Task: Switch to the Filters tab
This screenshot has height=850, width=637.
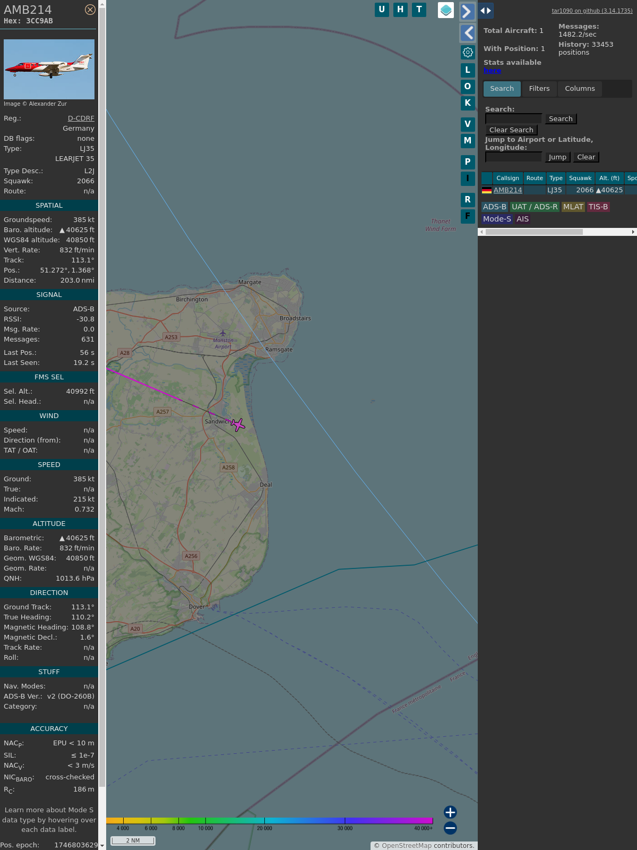Action: point(539,89)
